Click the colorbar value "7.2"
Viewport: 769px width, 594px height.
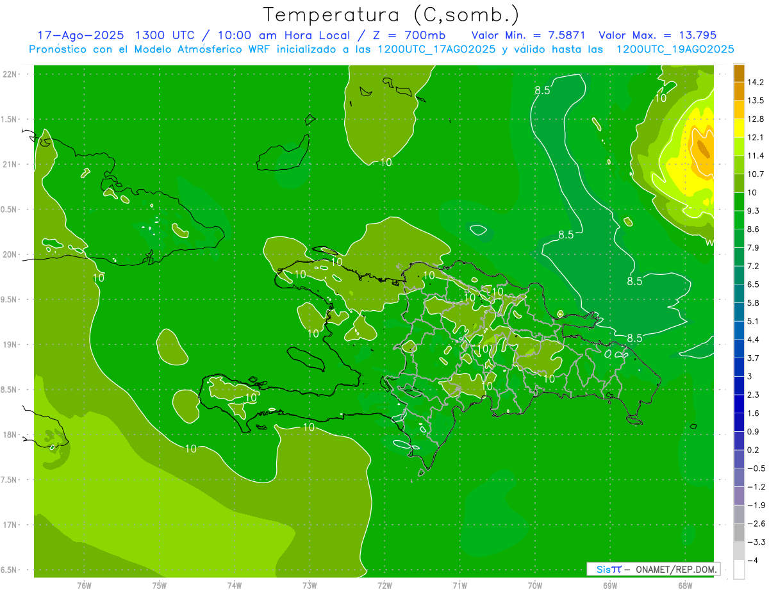pyautogui.click(x=754, y=266)
